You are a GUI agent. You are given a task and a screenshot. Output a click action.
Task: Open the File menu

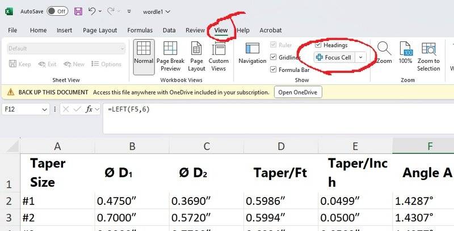[x=12, y=31]
